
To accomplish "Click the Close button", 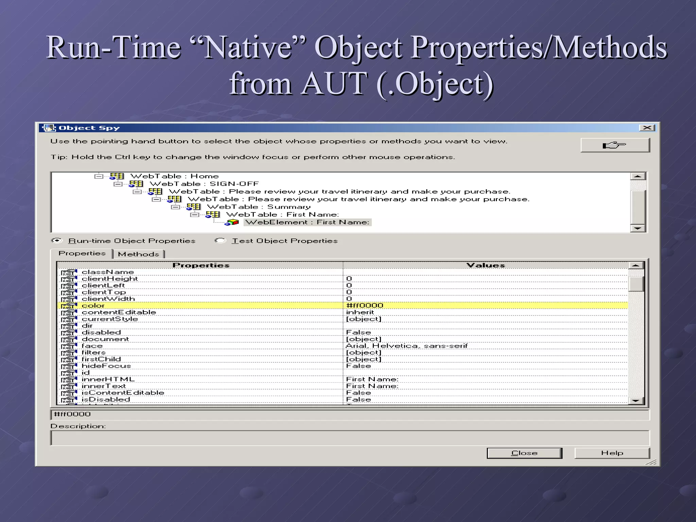I will 524,453.
